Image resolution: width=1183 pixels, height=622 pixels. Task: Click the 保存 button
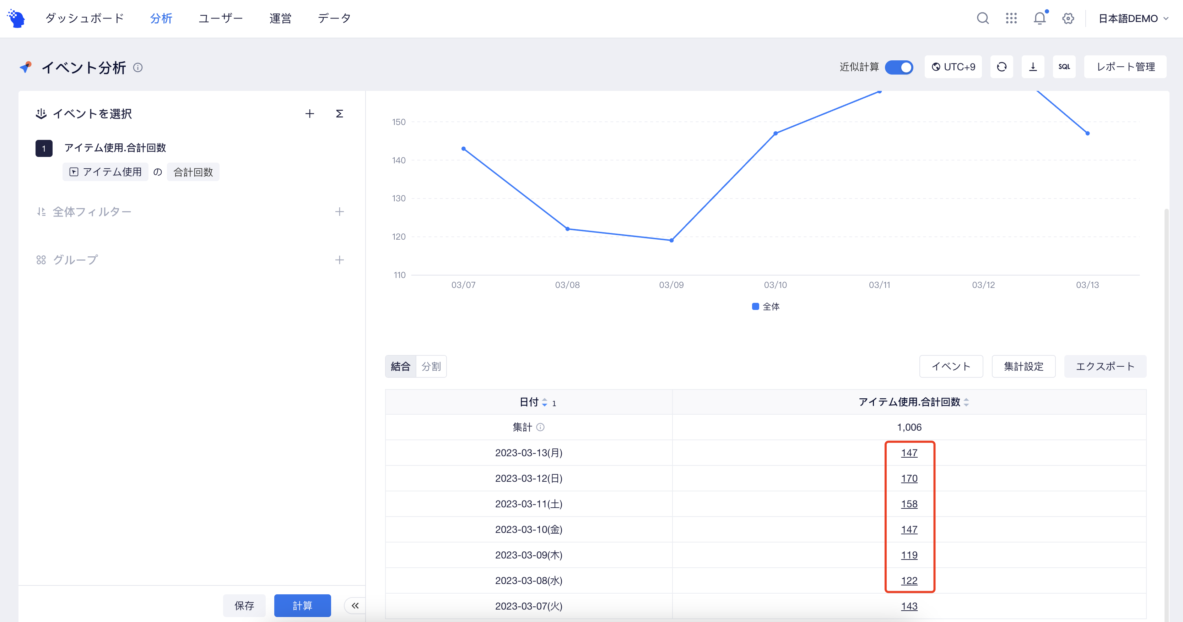click(244, 605)
